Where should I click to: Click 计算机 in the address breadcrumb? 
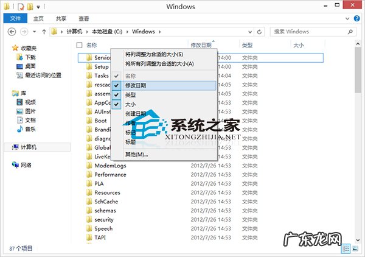pos(74,32)
